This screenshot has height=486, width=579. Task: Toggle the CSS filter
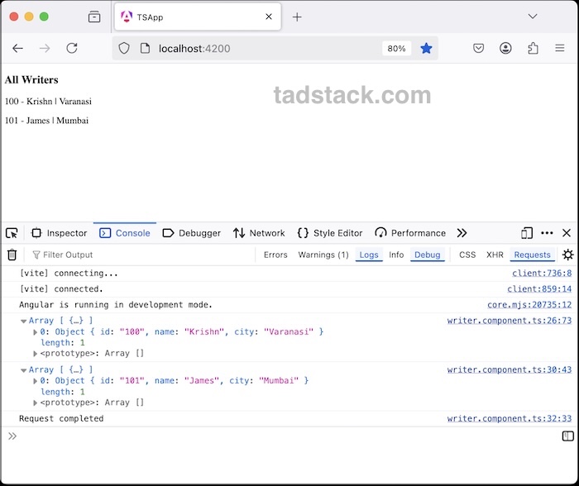click(467, 255)
